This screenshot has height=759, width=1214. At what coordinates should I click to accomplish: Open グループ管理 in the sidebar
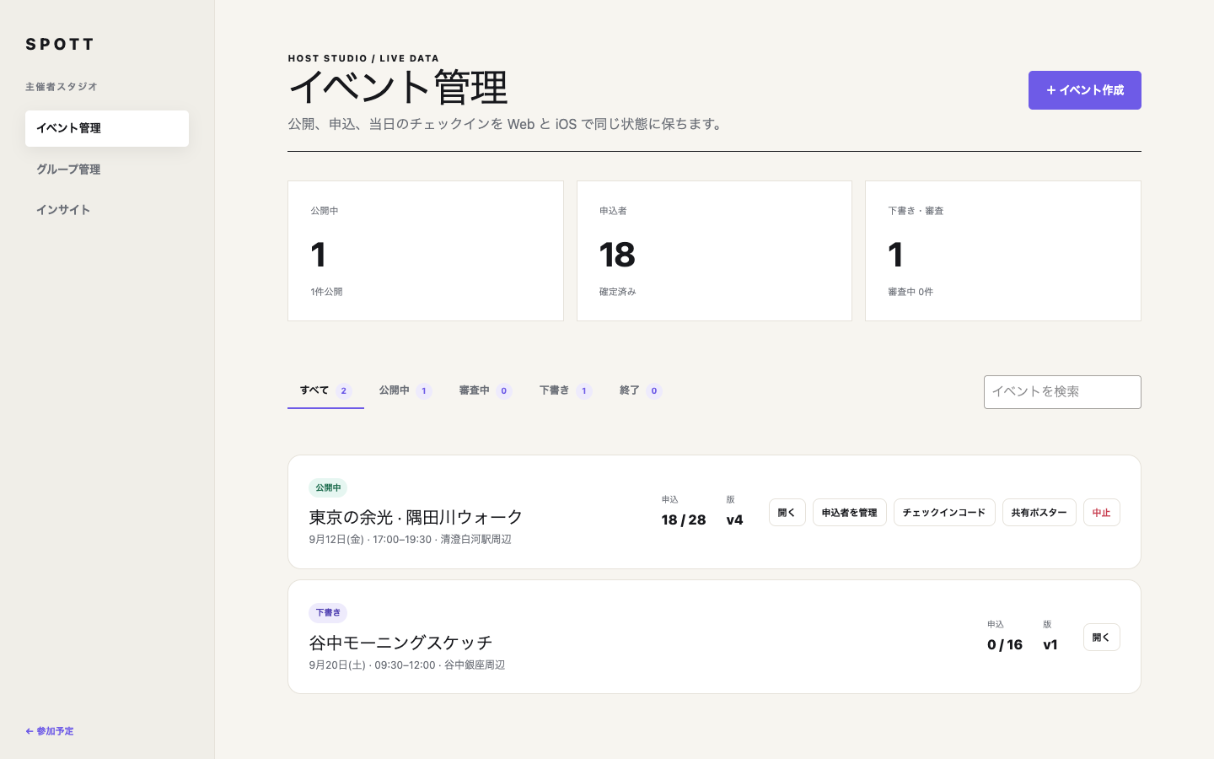point(107,170)
